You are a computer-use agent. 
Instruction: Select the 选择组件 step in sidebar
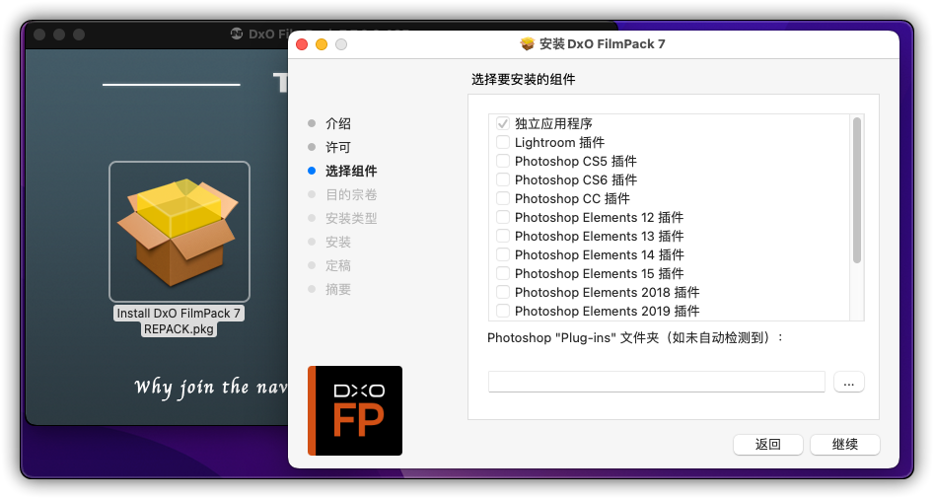[x=351, y=171]
